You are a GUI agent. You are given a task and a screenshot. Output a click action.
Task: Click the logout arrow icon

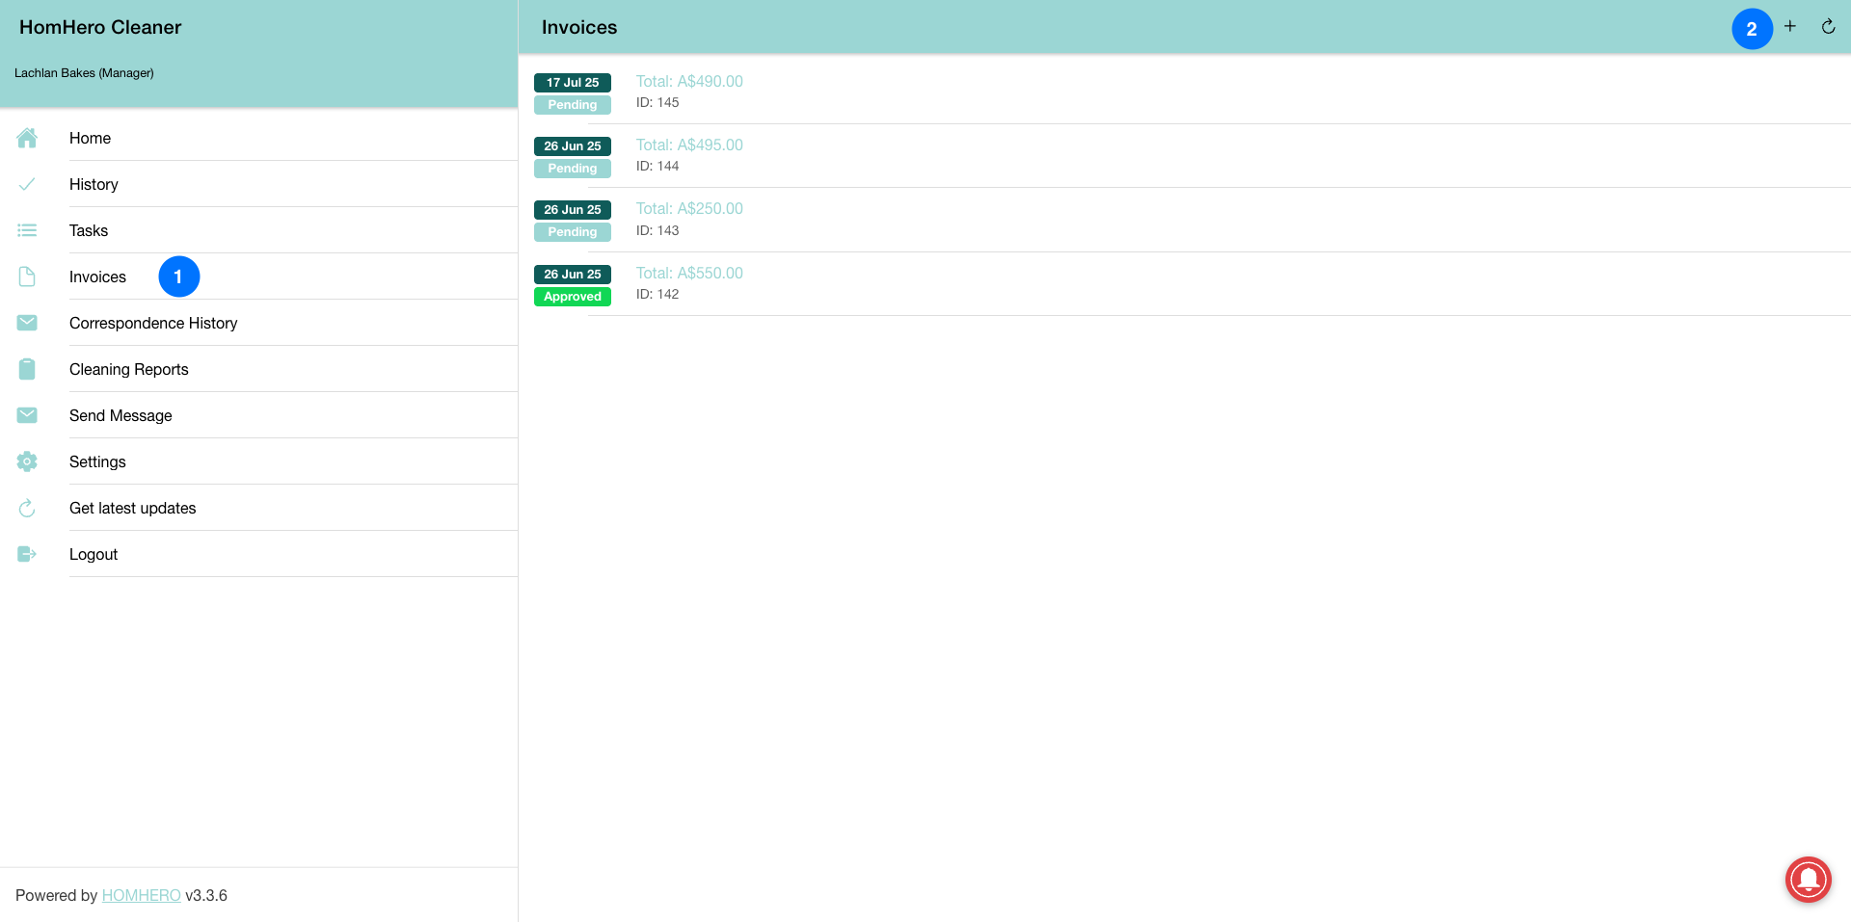(x=27, y=554)
